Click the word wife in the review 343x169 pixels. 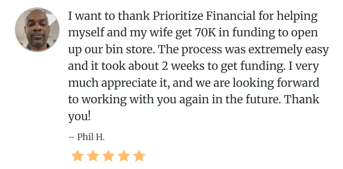point(161,33)
